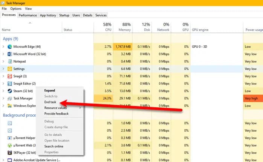
Task: Open the File menu
Action: [4, 9]
